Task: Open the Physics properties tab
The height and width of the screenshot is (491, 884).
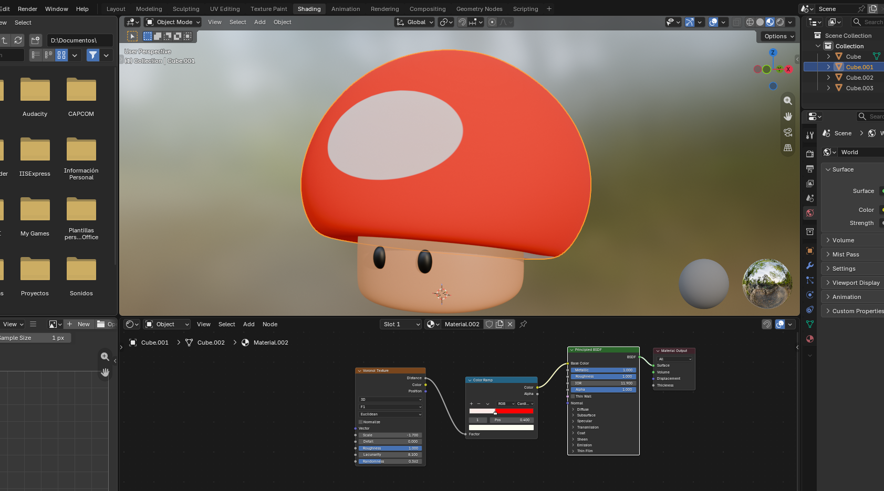Action: tap(810, 295)
